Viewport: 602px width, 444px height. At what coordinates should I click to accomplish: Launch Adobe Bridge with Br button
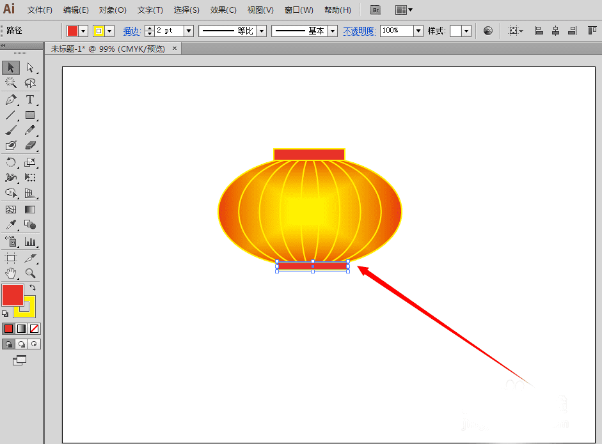(376, 10)
